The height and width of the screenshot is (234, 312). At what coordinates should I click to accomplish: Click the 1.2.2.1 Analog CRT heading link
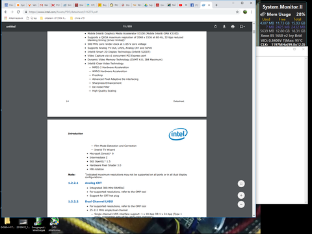pyautogui.click(x=94, y=183)
